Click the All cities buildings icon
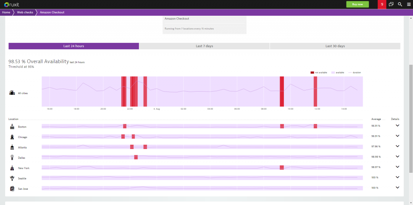Viewport: 413px width, 205px height. [12, 92]
